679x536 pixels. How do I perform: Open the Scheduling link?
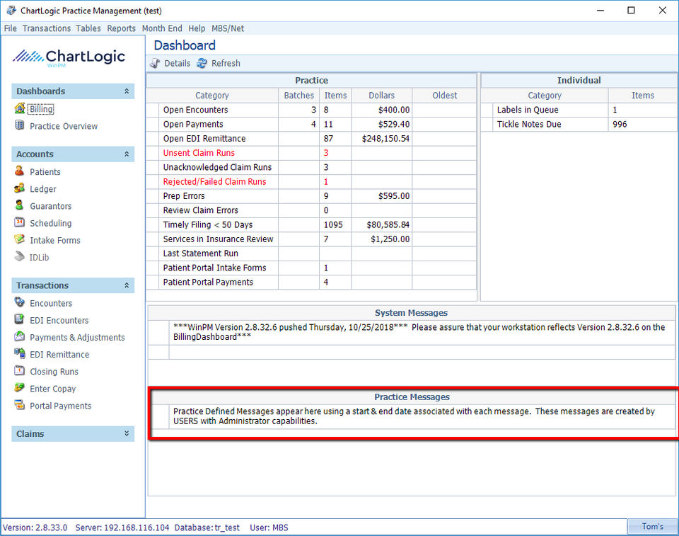pos(51,223)
